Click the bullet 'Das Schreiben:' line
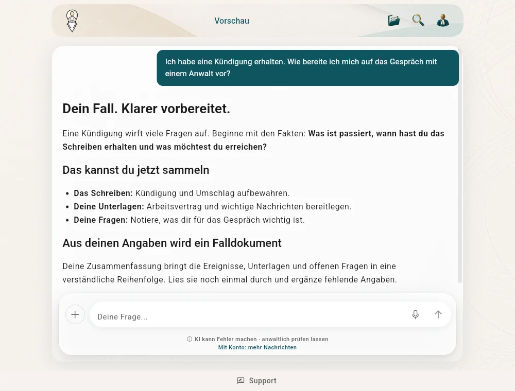Image resolution: width=515 pixels, height=391 pixels. click(x=182, y=193)
